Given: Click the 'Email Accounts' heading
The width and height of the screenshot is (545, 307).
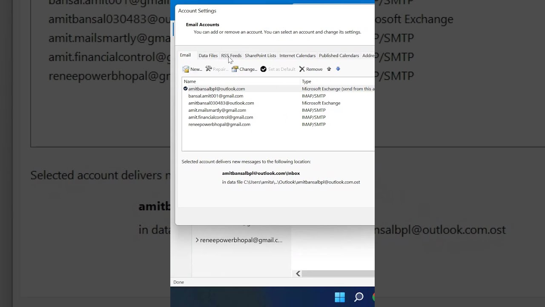Looking at the screenshot, I should pos(203,25).
